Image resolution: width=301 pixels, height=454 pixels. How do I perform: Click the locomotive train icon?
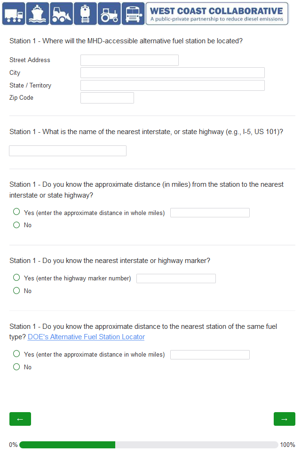[85, 14]
